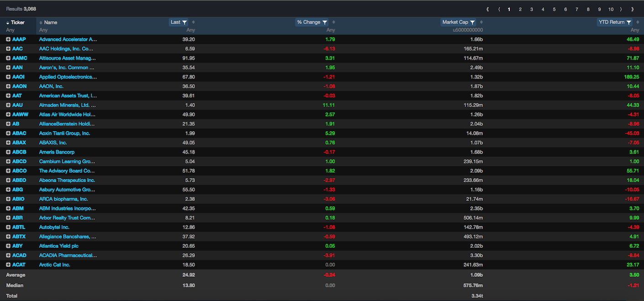Expand the AAC row
Image resolution: width=644 pixels, height=301 pixels.
click(8, 49)
